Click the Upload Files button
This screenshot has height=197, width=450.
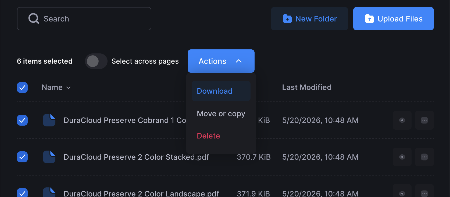coord(394,19)
